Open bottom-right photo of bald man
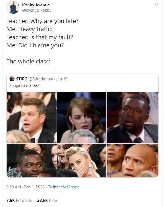Screen dimensions: 165x207 pyautogui.click(x=132, y=160)
